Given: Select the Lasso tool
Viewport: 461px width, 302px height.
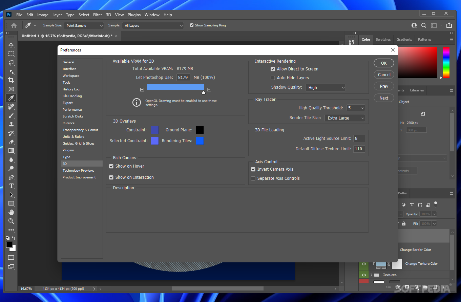Looking at the screenshot, I should click(11, 63).
